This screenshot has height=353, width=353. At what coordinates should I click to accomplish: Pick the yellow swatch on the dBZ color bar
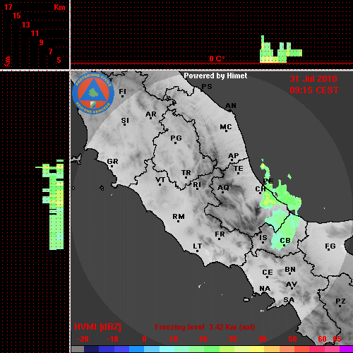pyautogui.click(x=256, y=349)
